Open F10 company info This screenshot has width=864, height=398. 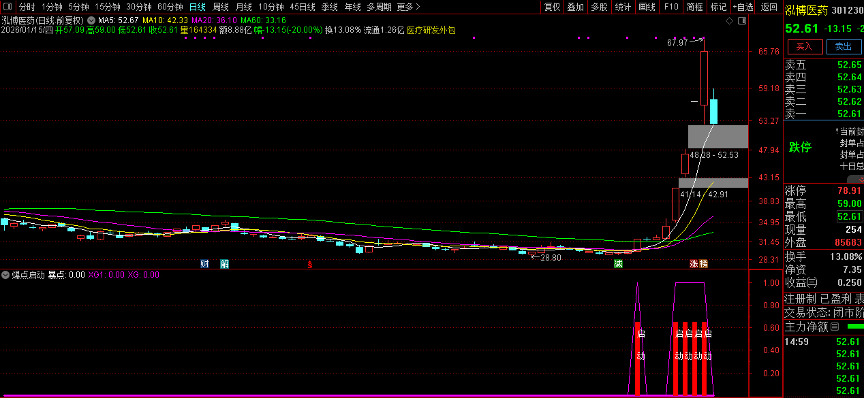[x=671, y=7]
